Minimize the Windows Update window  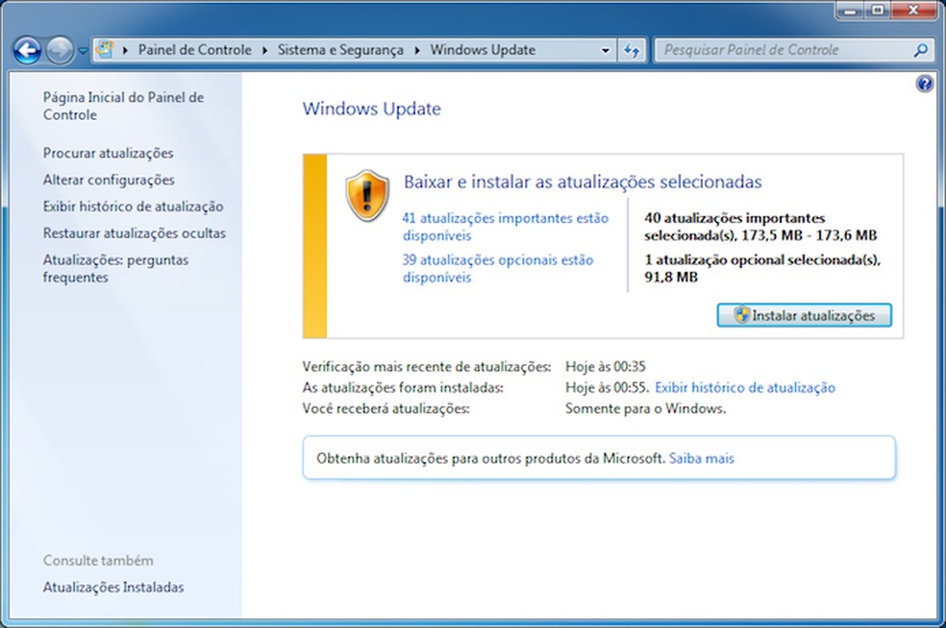click(851, 11)
